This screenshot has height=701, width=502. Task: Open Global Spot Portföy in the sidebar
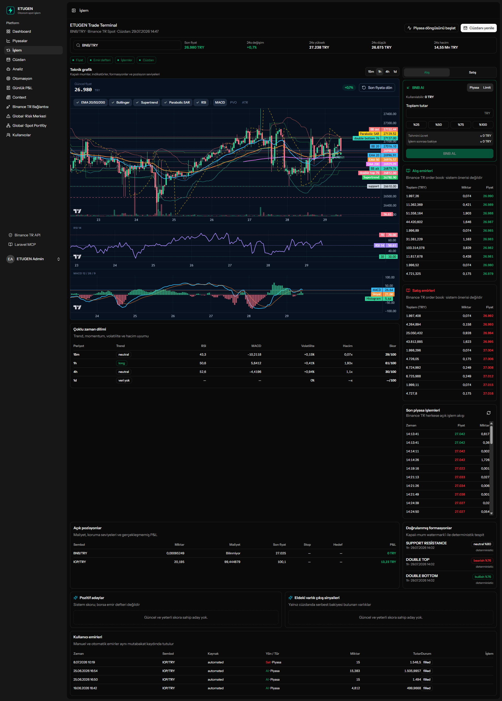coord(33,126)
